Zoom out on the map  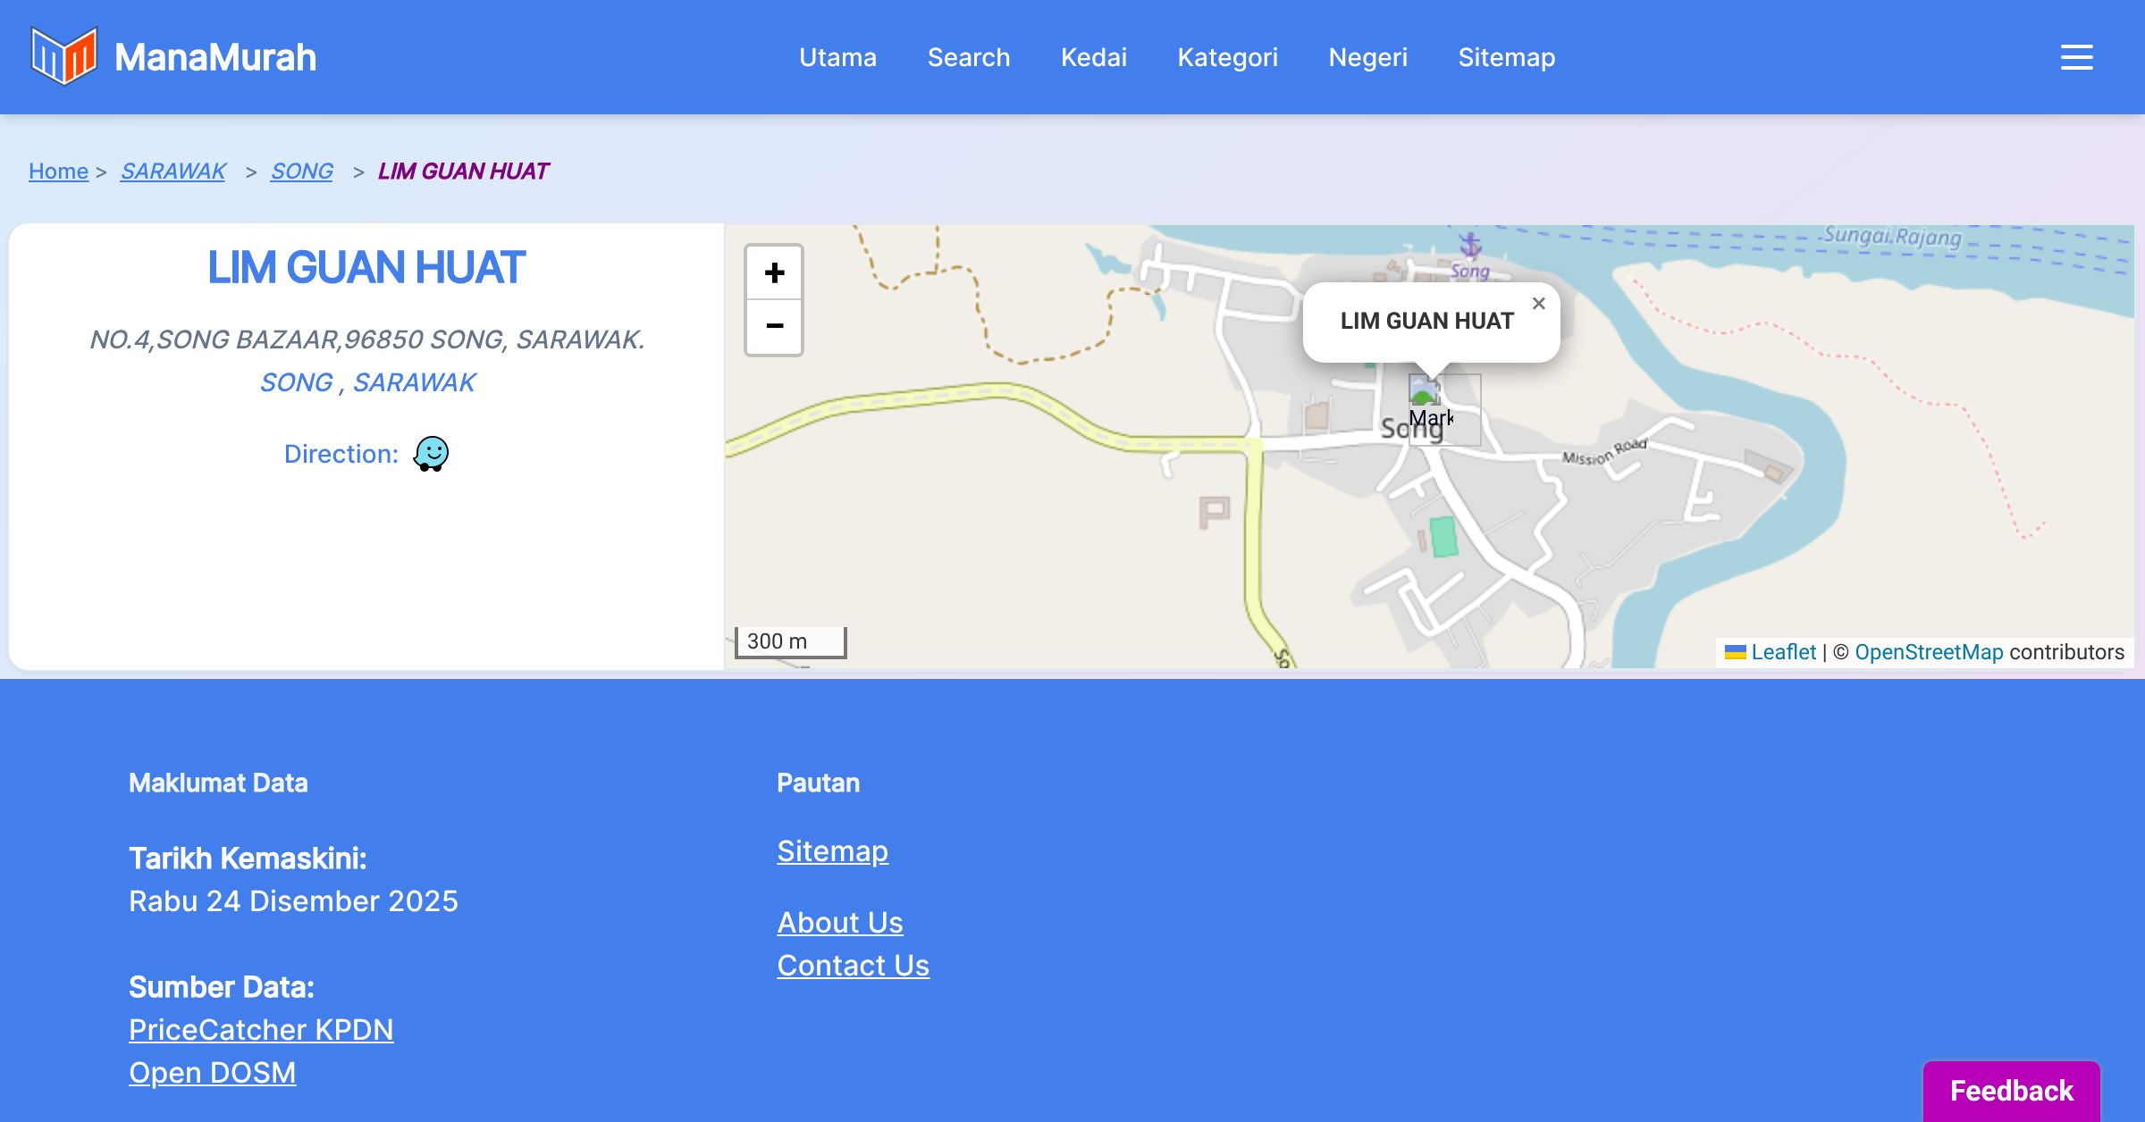click(x=774, y=326)
